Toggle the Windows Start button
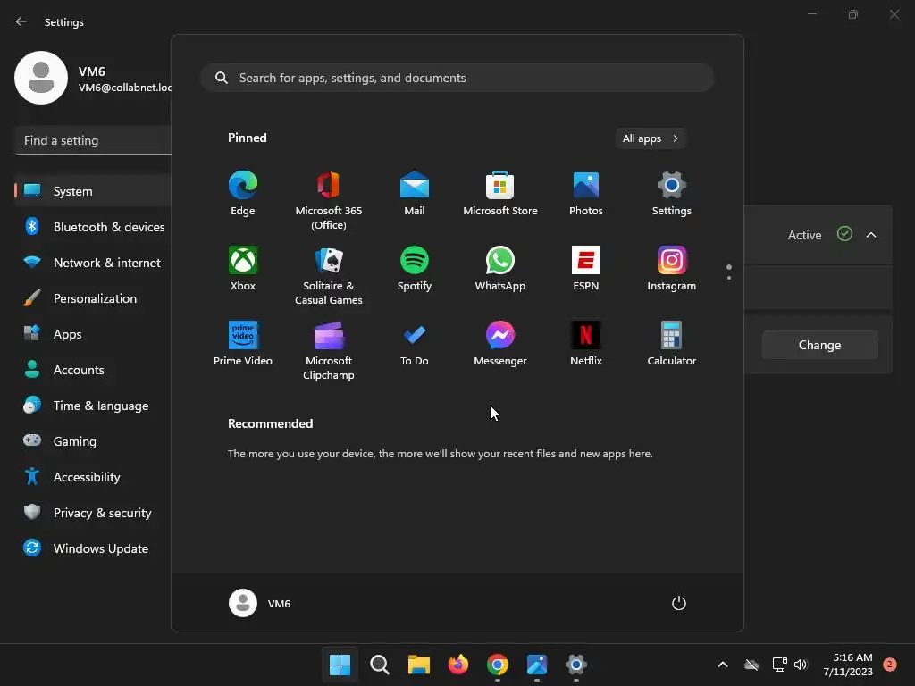 [340, 665]
